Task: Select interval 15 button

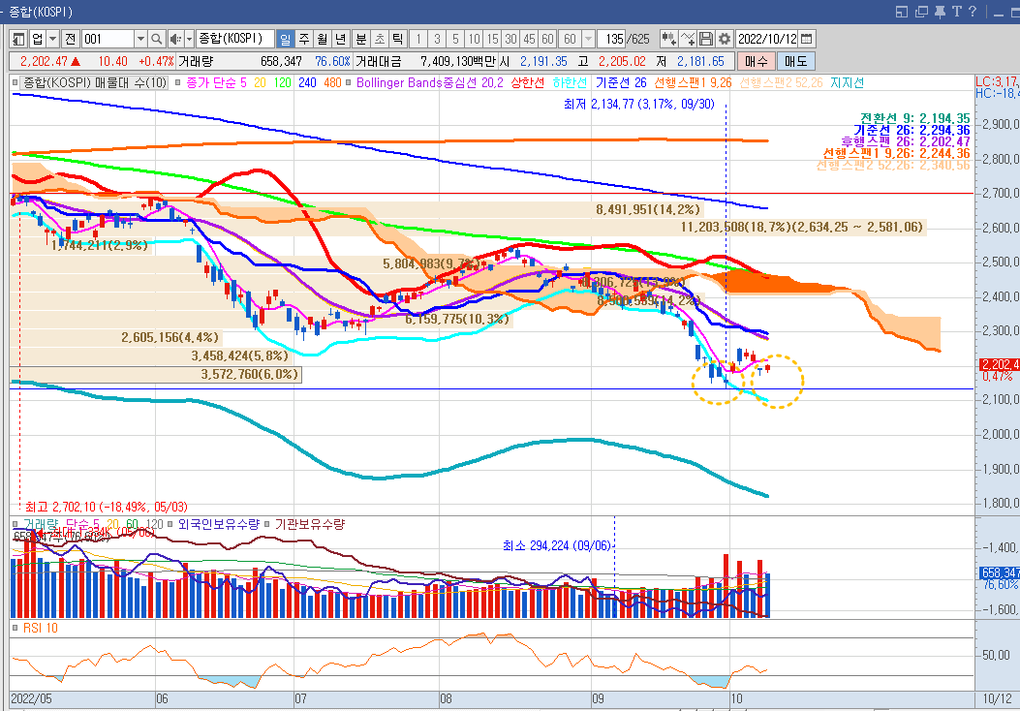Action: [492, 39]
